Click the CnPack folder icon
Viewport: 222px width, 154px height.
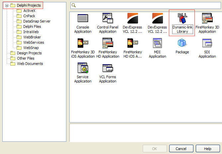(19, 16)
